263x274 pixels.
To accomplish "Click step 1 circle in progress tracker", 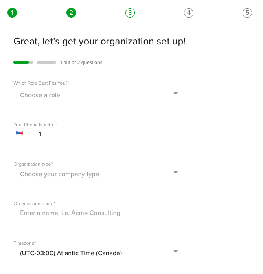I will pyautogui.click(x=12, y=13).
